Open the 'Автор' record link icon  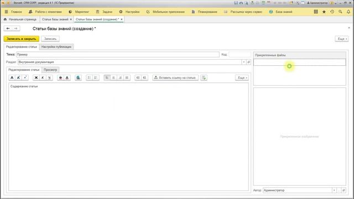[343, 190]
